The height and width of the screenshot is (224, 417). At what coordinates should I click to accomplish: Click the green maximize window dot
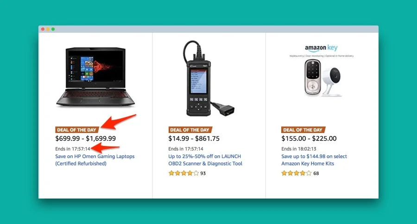[x=53, y=29]
